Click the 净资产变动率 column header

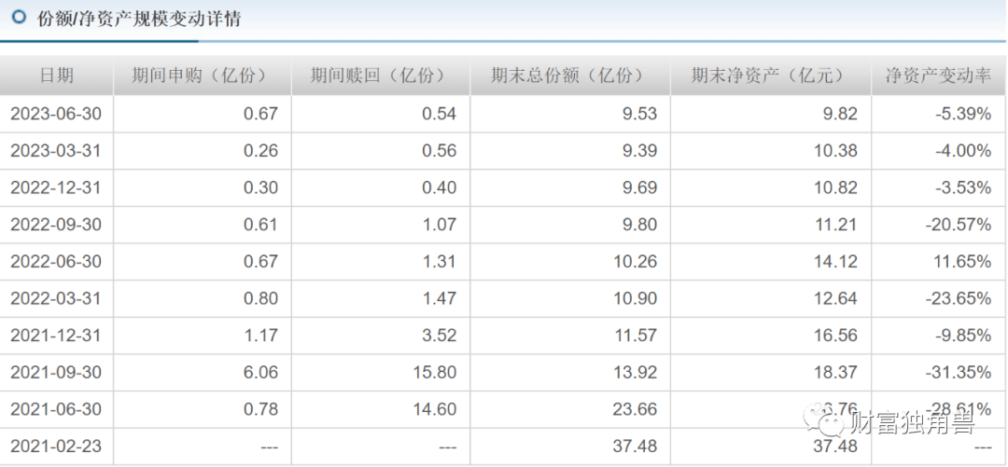[938, 76]
